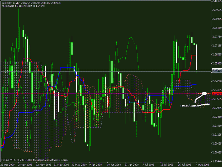Click the 1.99440 price axis label
The width and height of the screenshot is (222, 167).
217,161
